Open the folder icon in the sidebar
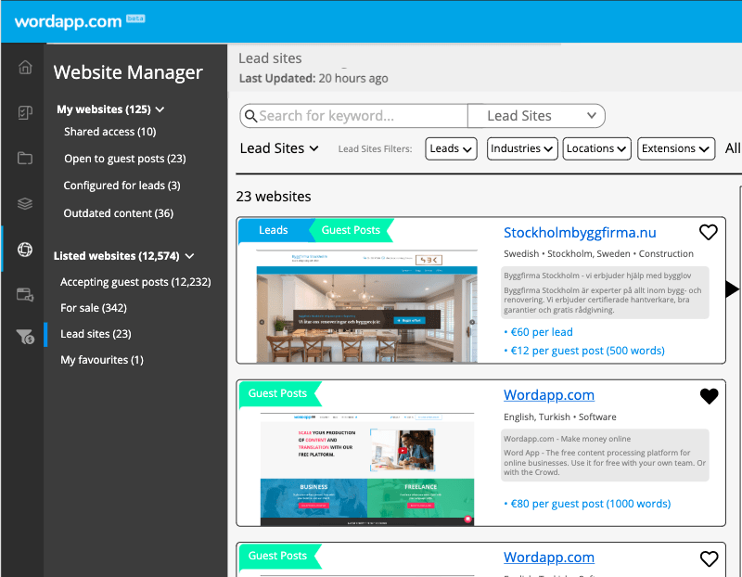Image resolution: width=742 pixels, height=577 pixels. pyautogui.click(x=25, y=158)
